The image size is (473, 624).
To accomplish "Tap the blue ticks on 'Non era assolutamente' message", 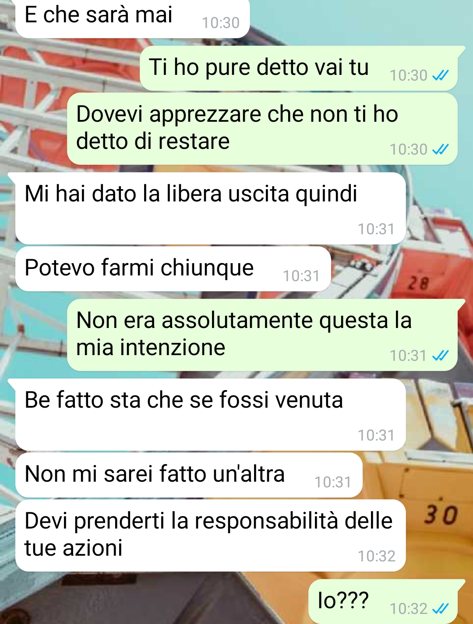I will [x=440, y=356].
